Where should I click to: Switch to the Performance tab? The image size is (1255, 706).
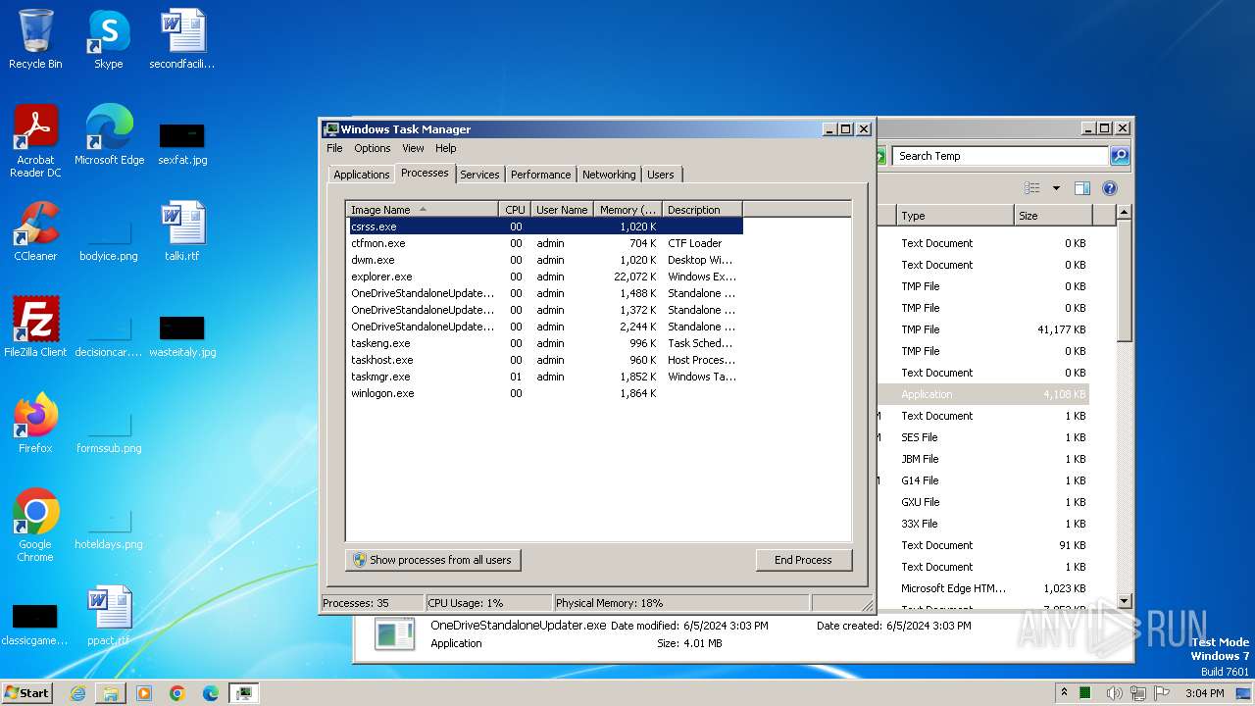click(540, 175)
